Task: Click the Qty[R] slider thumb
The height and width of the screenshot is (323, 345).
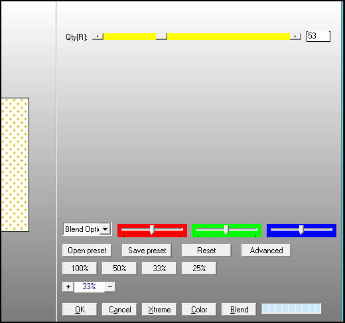Action: click(x=161, y=37)
